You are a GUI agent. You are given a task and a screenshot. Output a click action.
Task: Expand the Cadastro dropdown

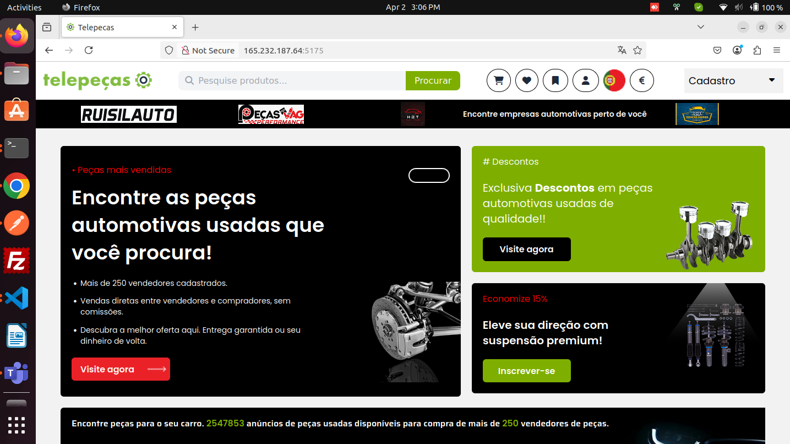(x=733, y=80)
